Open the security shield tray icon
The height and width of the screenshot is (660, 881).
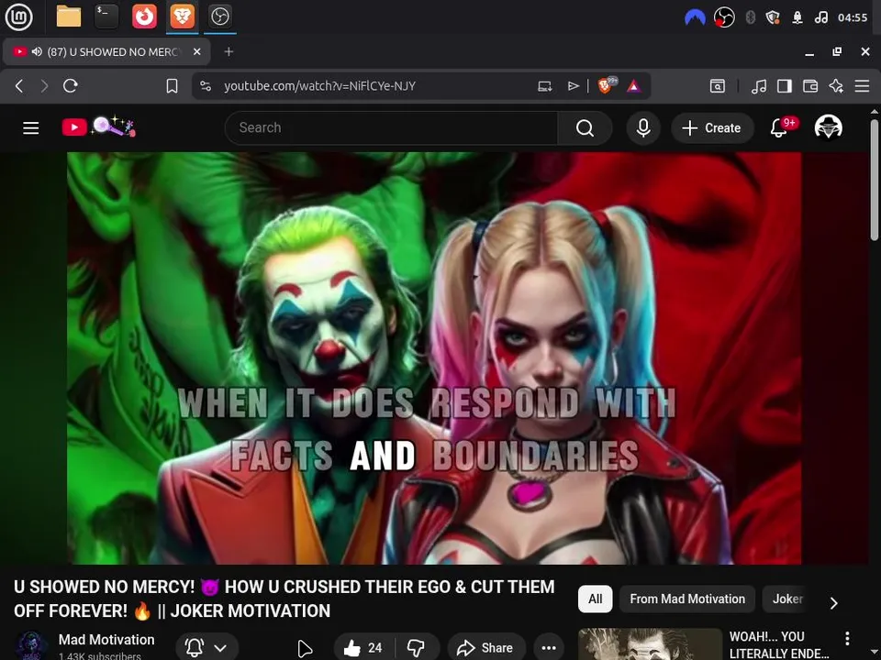pos(773,17)
